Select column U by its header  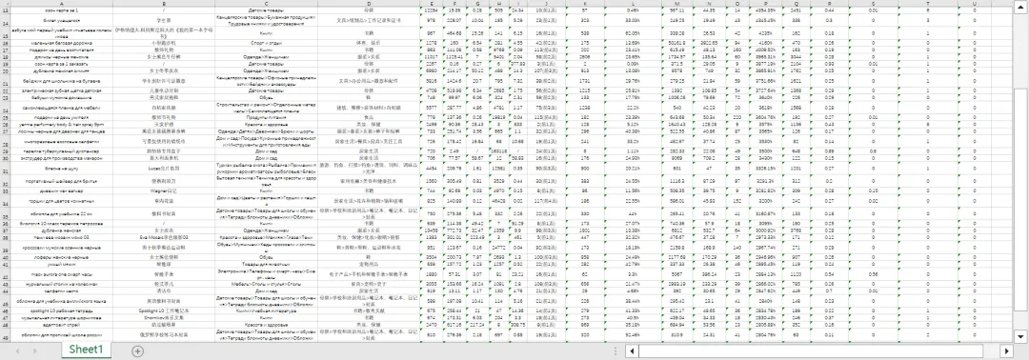pos(975,3)
